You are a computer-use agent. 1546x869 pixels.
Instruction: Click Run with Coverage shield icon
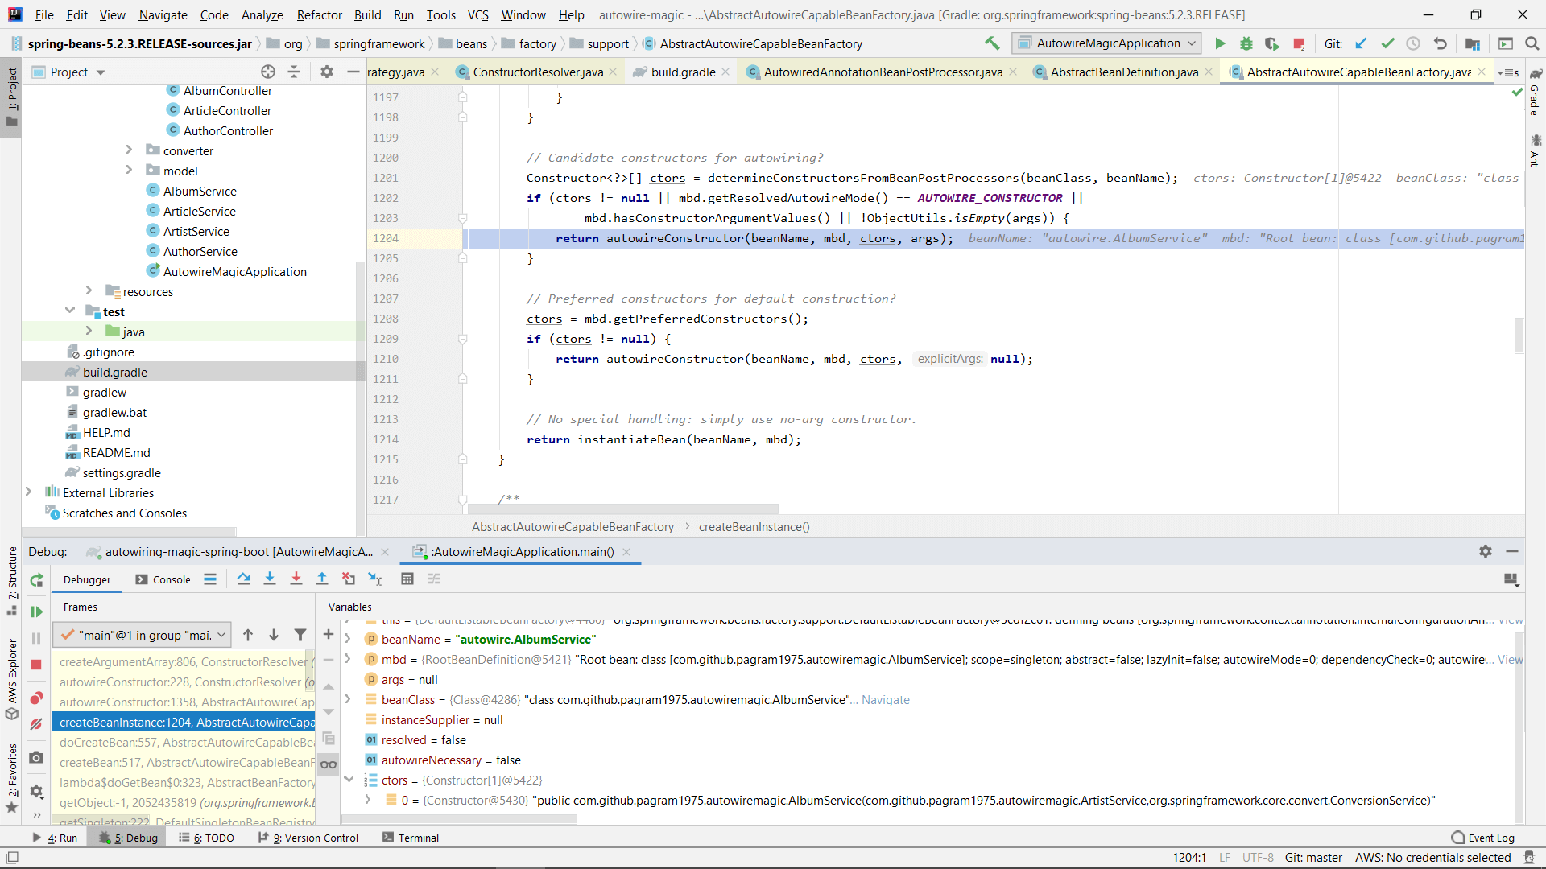tap(1272, 44)
